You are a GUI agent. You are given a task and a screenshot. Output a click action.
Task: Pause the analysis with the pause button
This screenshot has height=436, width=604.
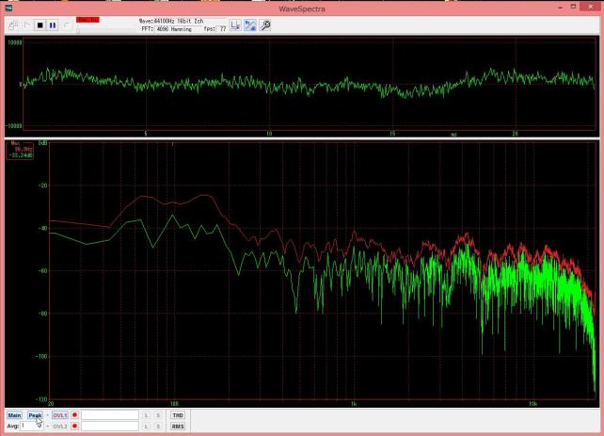coord(53,25)
